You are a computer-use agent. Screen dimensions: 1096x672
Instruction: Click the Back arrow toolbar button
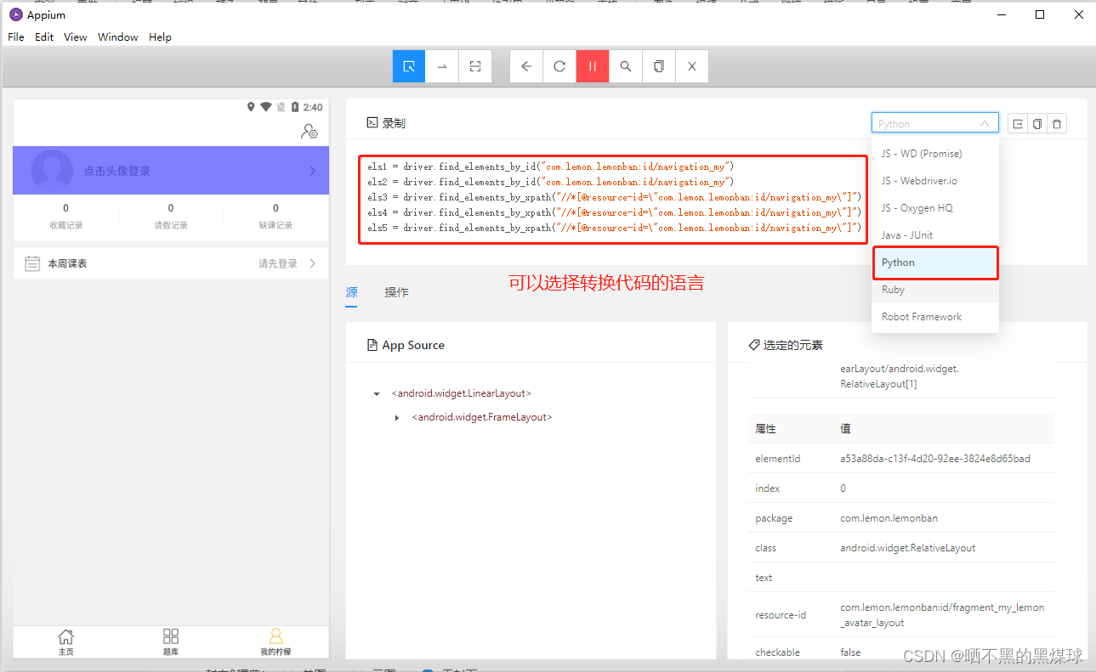tap(526, 66)
